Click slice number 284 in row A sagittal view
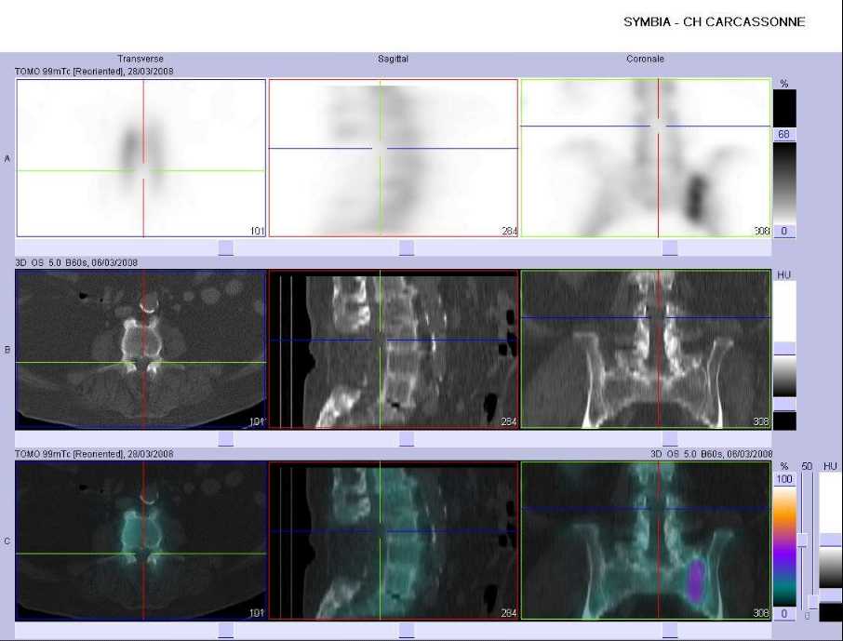The width and height of the screenshot is (843, 641). tap(509, 231)
